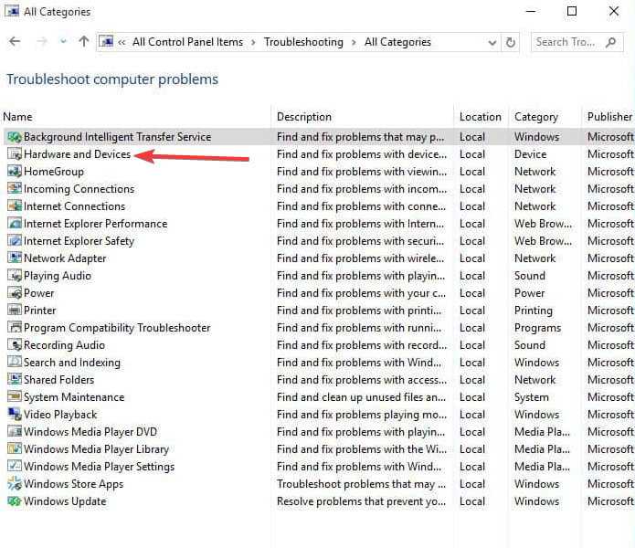Sort list by Category column header

coord(535,117)
